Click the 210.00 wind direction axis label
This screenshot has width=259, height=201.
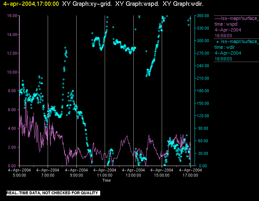click(x=203, y=78)
